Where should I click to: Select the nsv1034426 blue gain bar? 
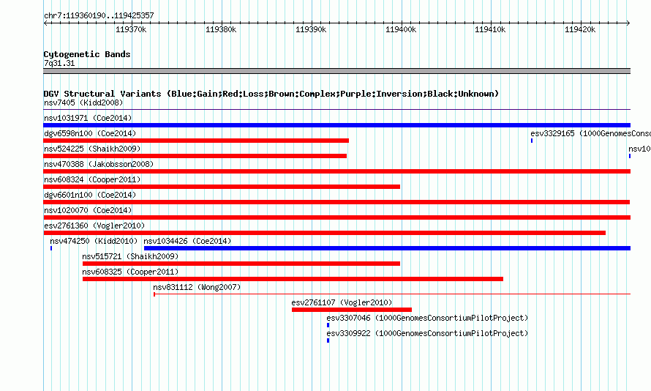(387, 248)
